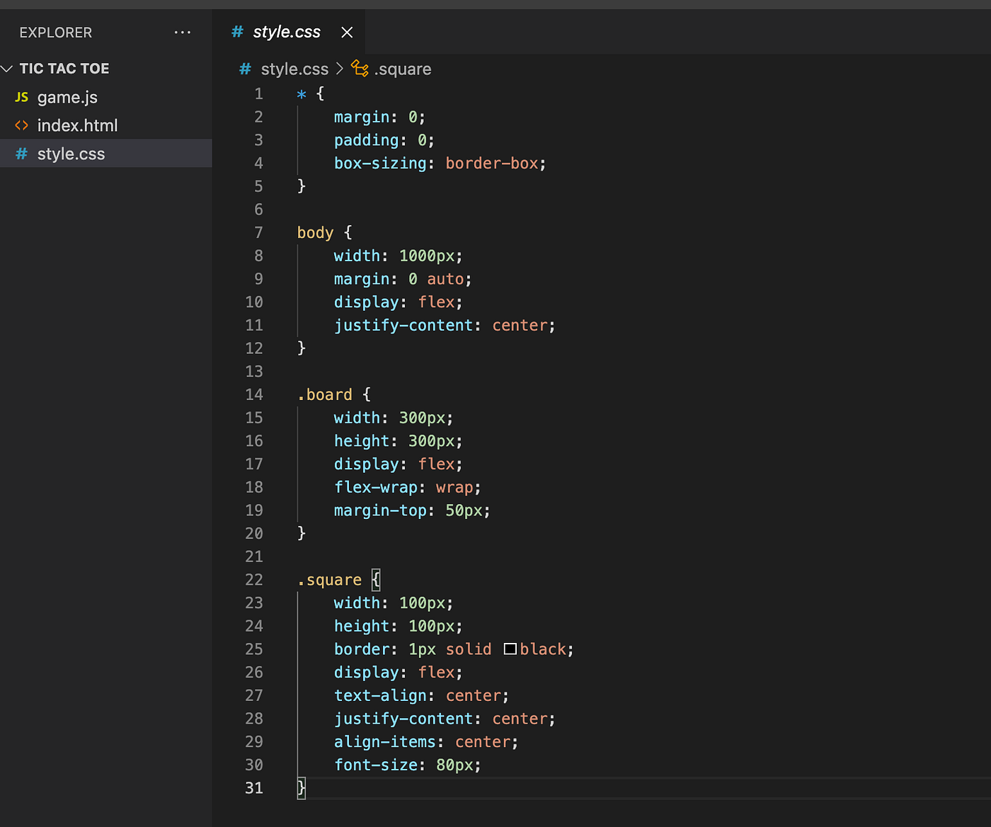Click the '.square' selector on line 22
991x827 pixels.
click(x=329, y=579)
